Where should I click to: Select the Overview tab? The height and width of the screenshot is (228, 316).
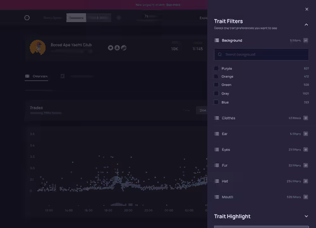coord(37,76)
